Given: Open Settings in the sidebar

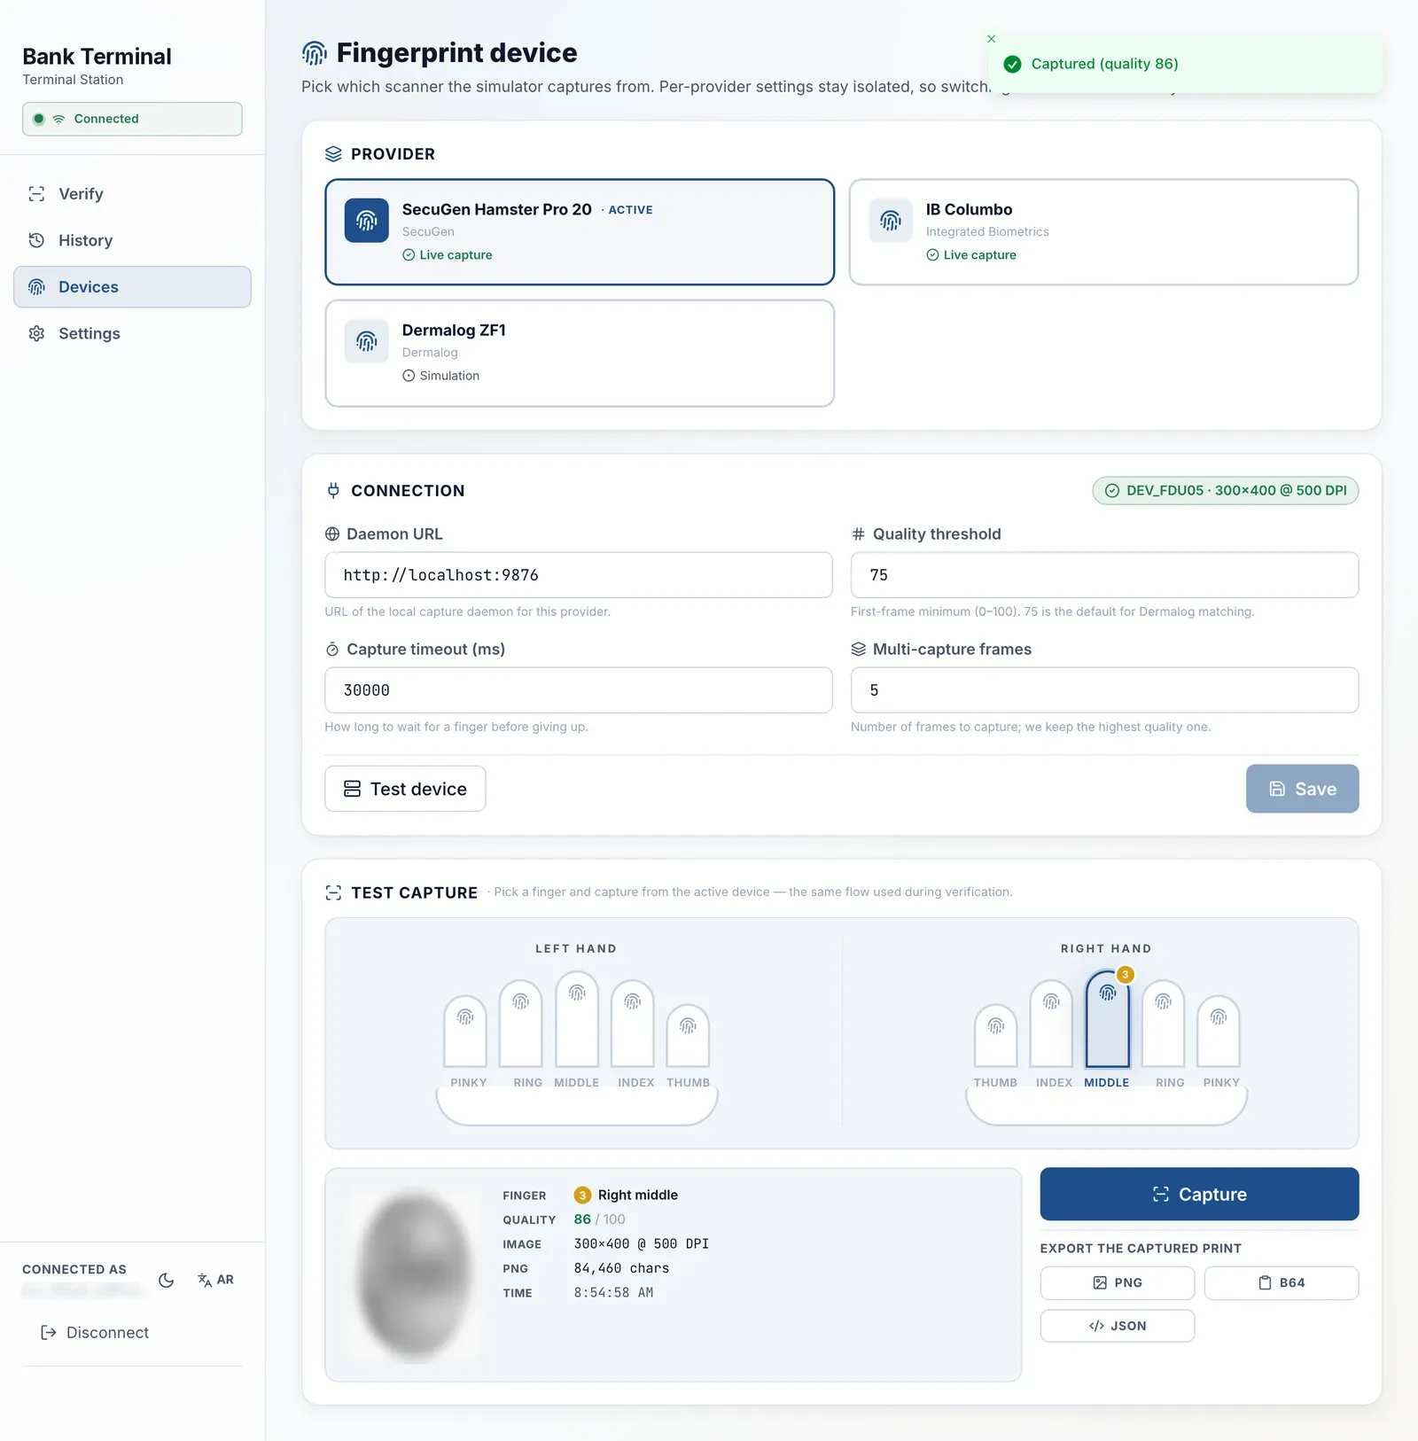Looking at the screenshot, I should coord(132,333).
